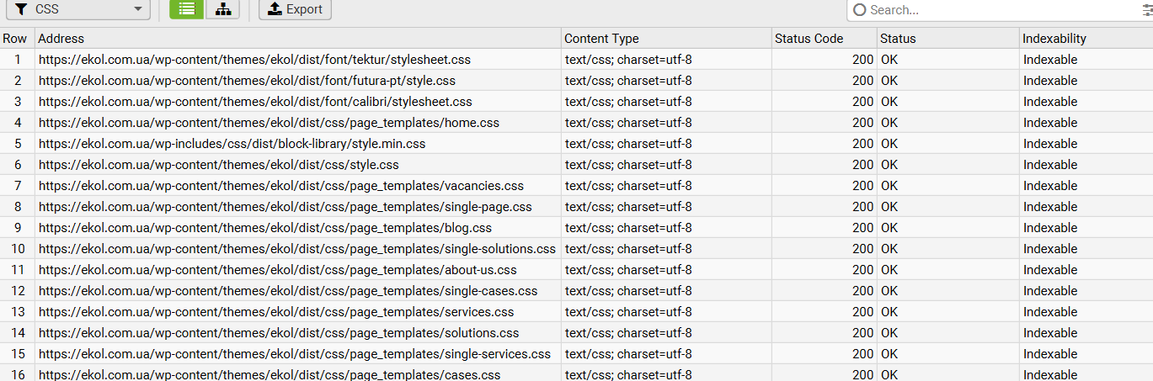Select the Row column header
Viewport: 1153px width, 381px height.
17,38
